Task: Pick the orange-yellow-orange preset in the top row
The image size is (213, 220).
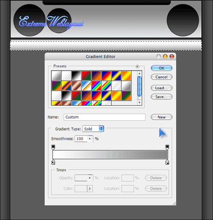Action: [127, 75]
